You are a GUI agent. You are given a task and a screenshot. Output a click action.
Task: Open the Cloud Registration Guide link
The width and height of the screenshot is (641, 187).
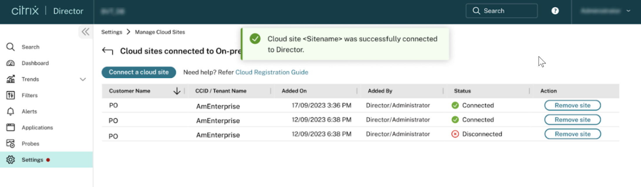271,72
